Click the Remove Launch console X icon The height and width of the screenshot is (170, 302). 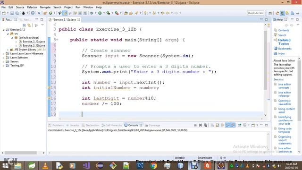point(200,125)
